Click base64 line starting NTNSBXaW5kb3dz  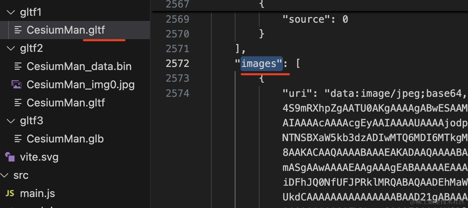coord(375,138)
